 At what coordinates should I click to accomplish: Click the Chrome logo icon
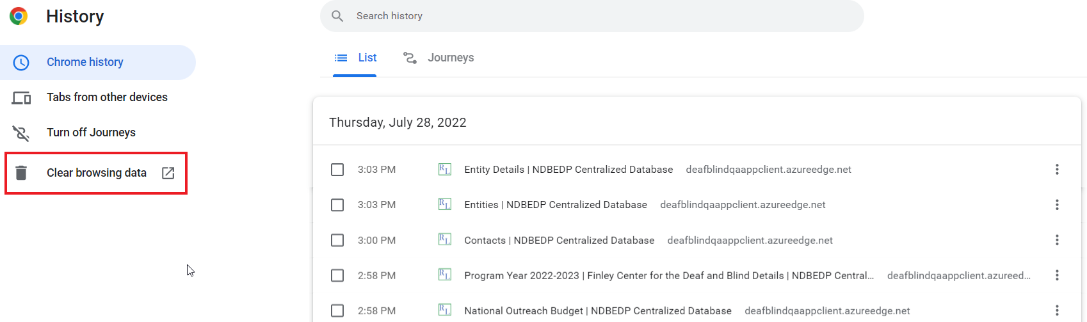[19, 16]
